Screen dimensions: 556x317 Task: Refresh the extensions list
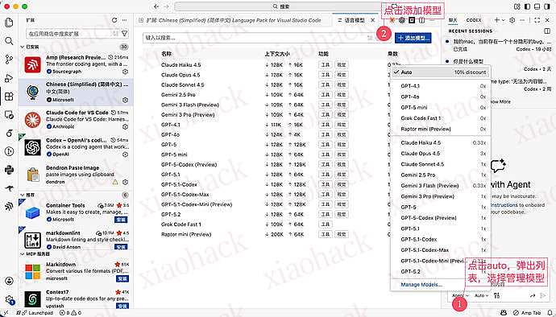(114, 20)
